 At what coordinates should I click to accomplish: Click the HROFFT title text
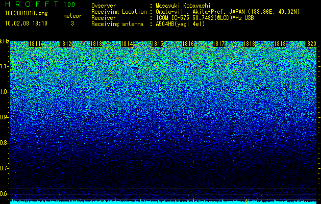pos(32,4)
